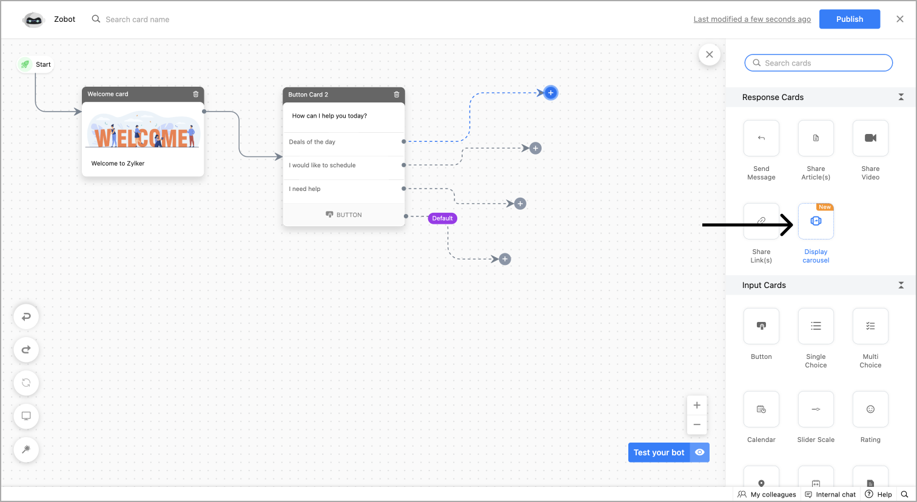The width and height of the screenshot is (917, 502).
Task: Choose the Display carousel card
Action: 816,221
